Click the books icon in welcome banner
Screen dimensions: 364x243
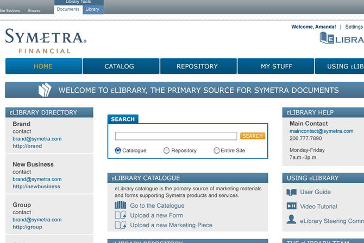pyautogui.click(x=45, y=89)
